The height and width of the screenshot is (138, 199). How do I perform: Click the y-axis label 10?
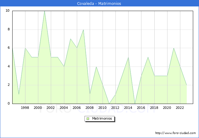coord(8,10)
